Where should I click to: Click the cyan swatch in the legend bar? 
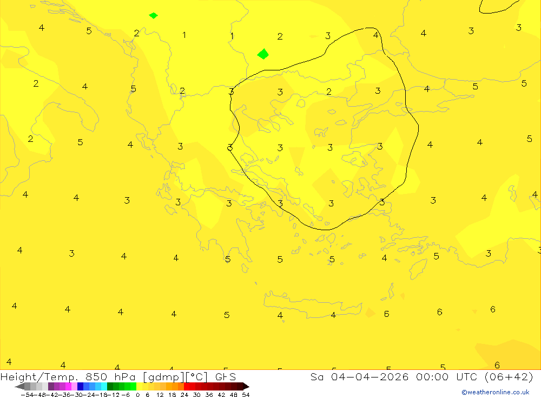(104, 387)
